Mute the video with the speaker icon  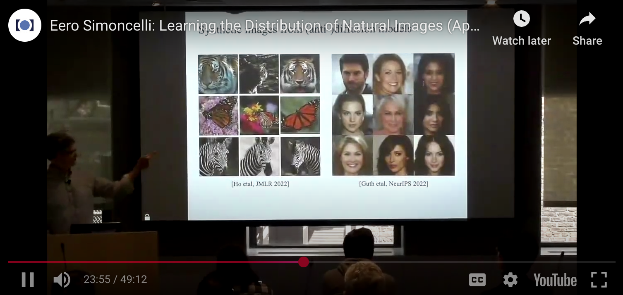pos(62,280)
